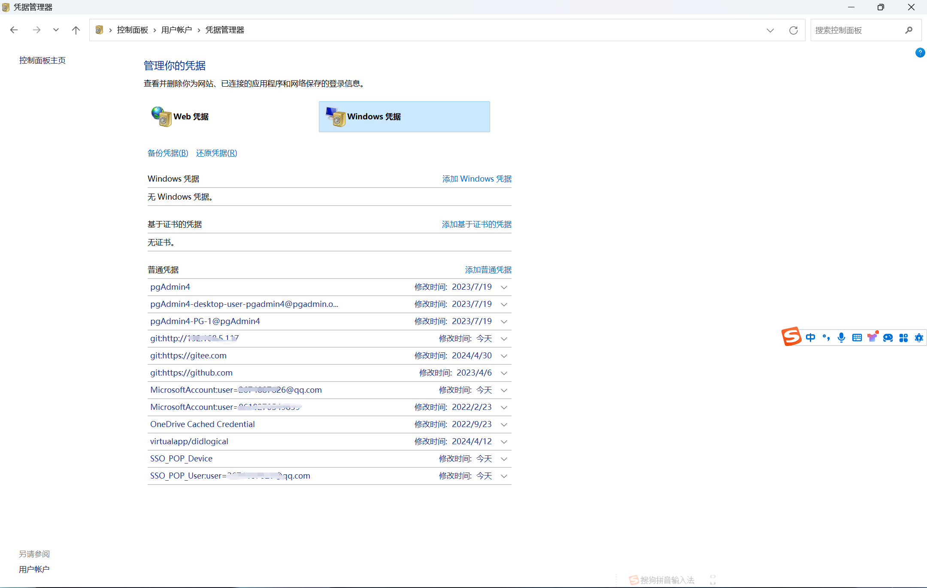Click the back navigation arrow
Screen dimensions: 927x588
click(14, 30)
